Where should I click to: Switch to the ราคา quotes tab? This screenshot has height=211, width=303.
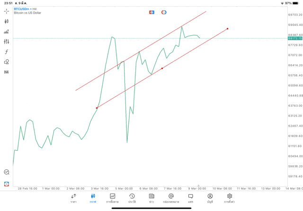pos(73,198)
